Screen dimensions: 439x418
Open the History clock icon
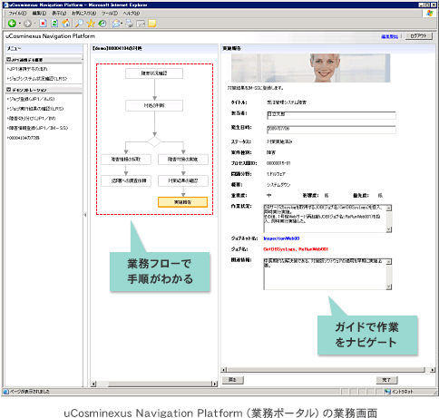(102, 24)
